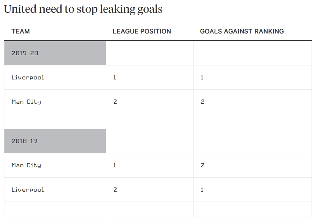
Task: Select Man City's 2019-20 goals against ranking
Action: [x=202, y=102]
